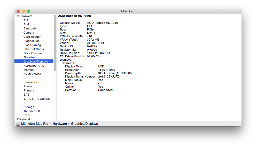Select SPI in the hardware list
The image size is (256, 147).
click(26, 103)
